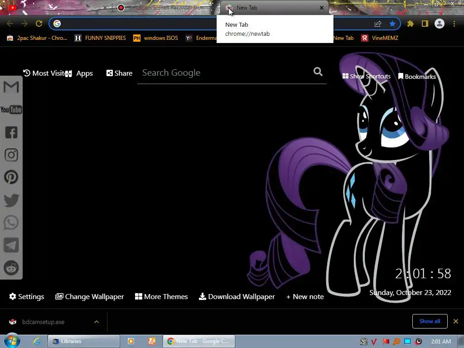Click Download Wallpaper
The height and width of the screenshot is (348, 464).
237,296
